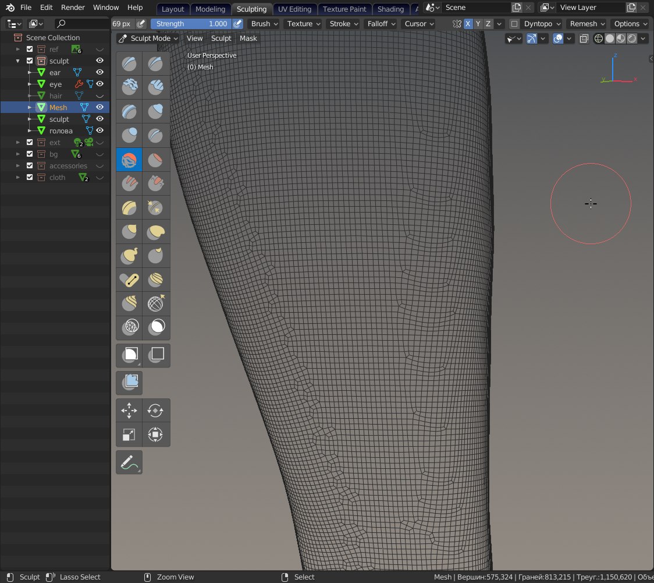
Task: Select the active Smooth brush
Action: [129, 160]
